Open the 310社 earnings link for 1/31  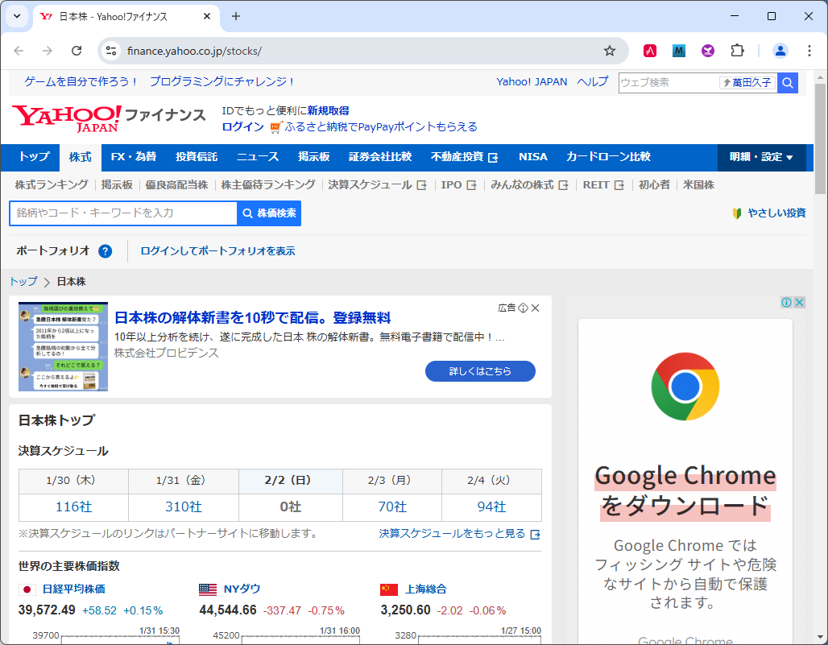coord(183,506)
